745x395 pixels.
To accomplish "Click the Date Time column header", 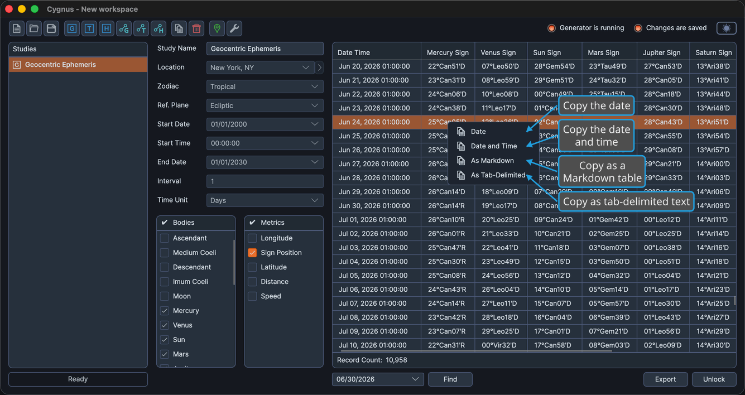I will 377,52.
